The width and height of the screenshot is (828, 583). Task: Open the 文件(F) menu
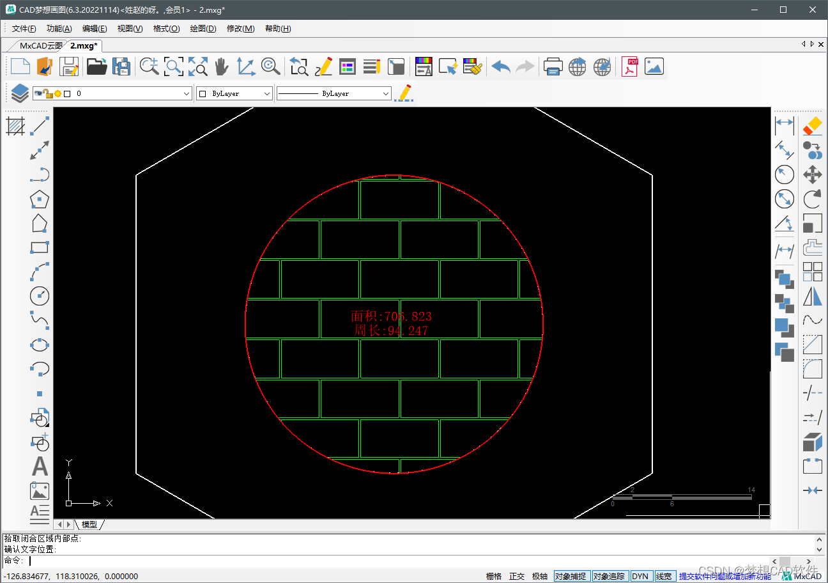point(24,29)
